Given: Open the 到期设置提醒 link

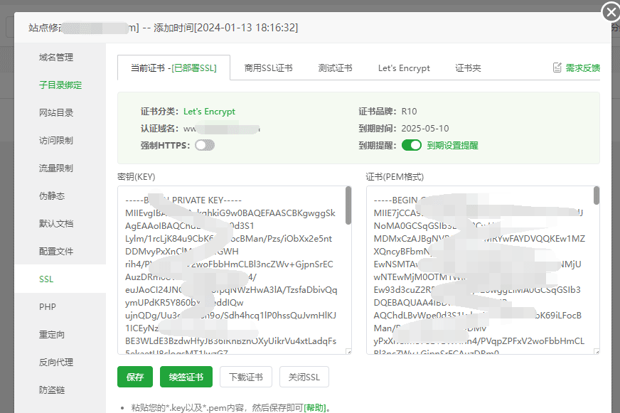Looking at the screenshot, I should coord(452,146).
